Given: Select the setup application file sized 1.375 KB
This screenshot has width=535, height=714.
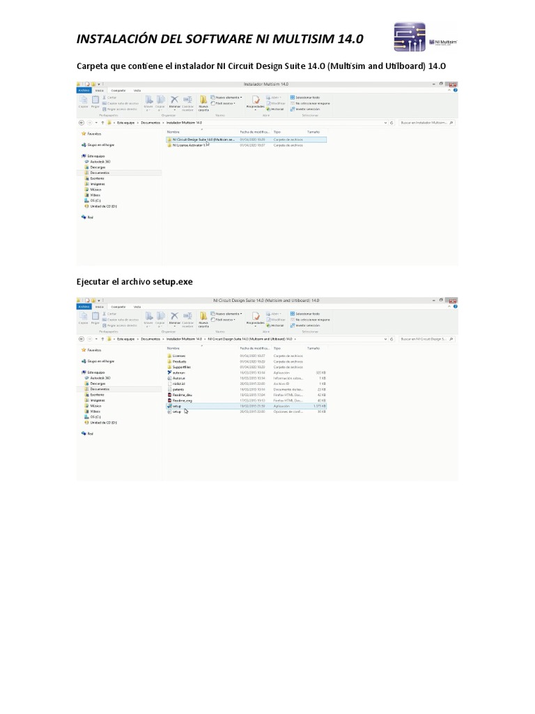Looking at the screenshot, I should click(x=246, y=406).
